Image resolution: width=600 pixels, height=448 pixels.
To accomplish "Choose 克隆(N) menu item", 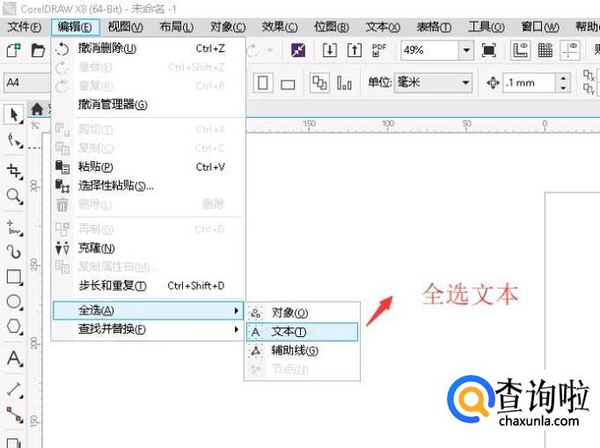I will tap(148, 248).
